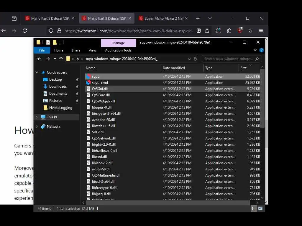Viewport: 302px width, 226px height.
Task: Switch to Super Mario Maker 2 tab
Action: (163, 19)
